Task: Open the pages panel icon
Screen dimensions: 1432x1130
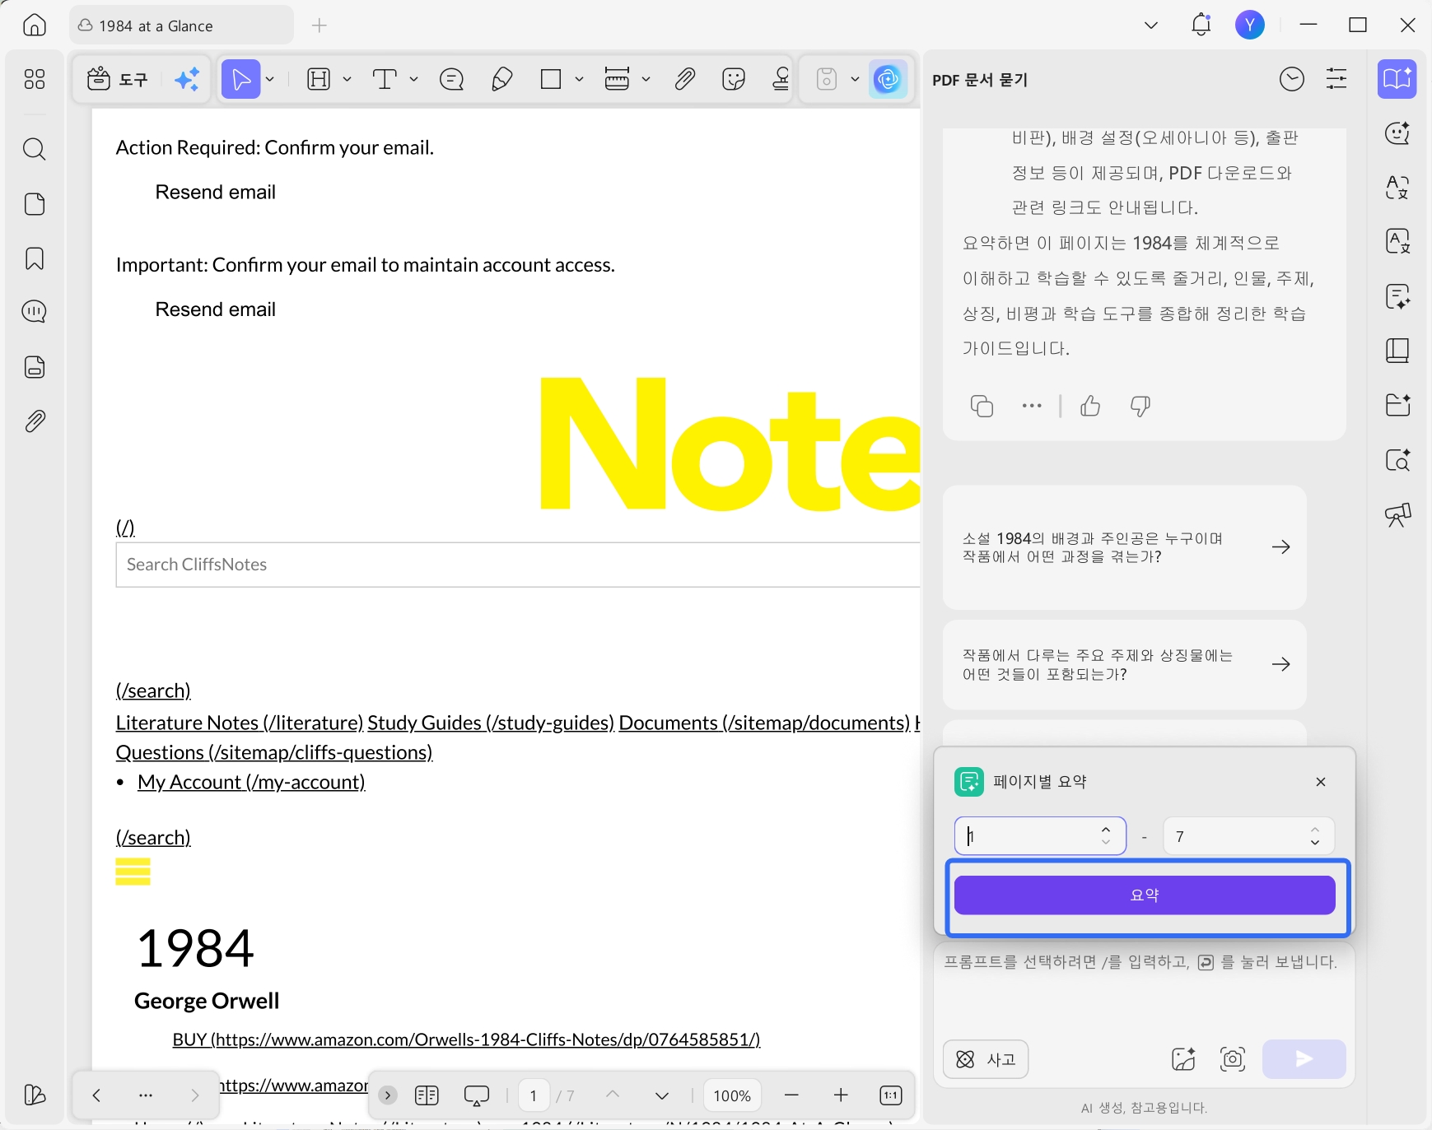Action: point(35,204)
